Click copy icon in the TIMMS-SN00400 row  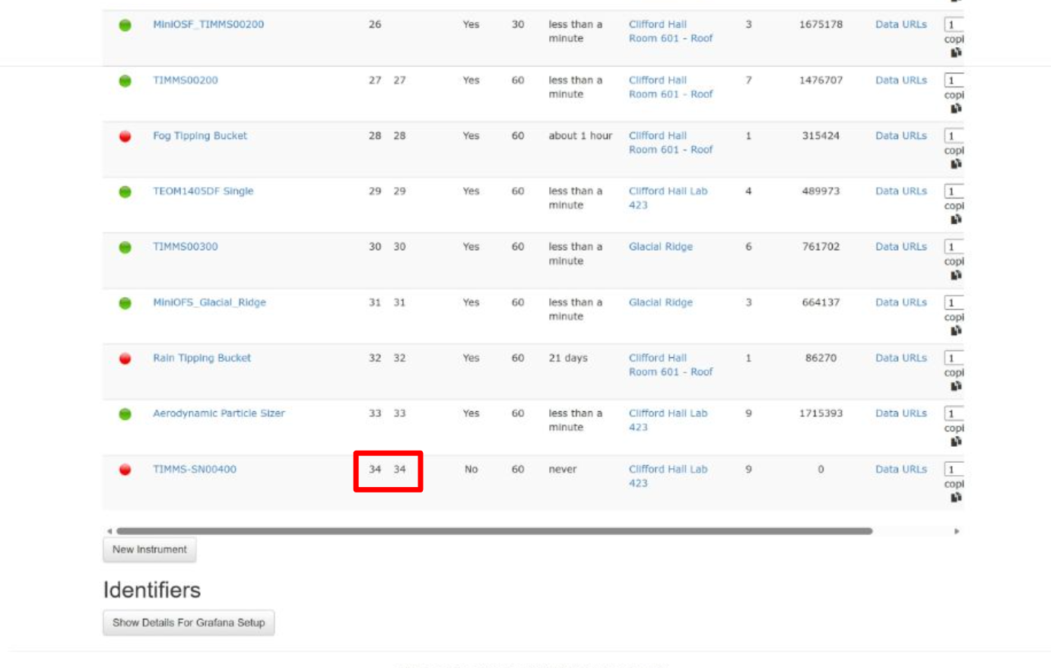tap(956, 498)
